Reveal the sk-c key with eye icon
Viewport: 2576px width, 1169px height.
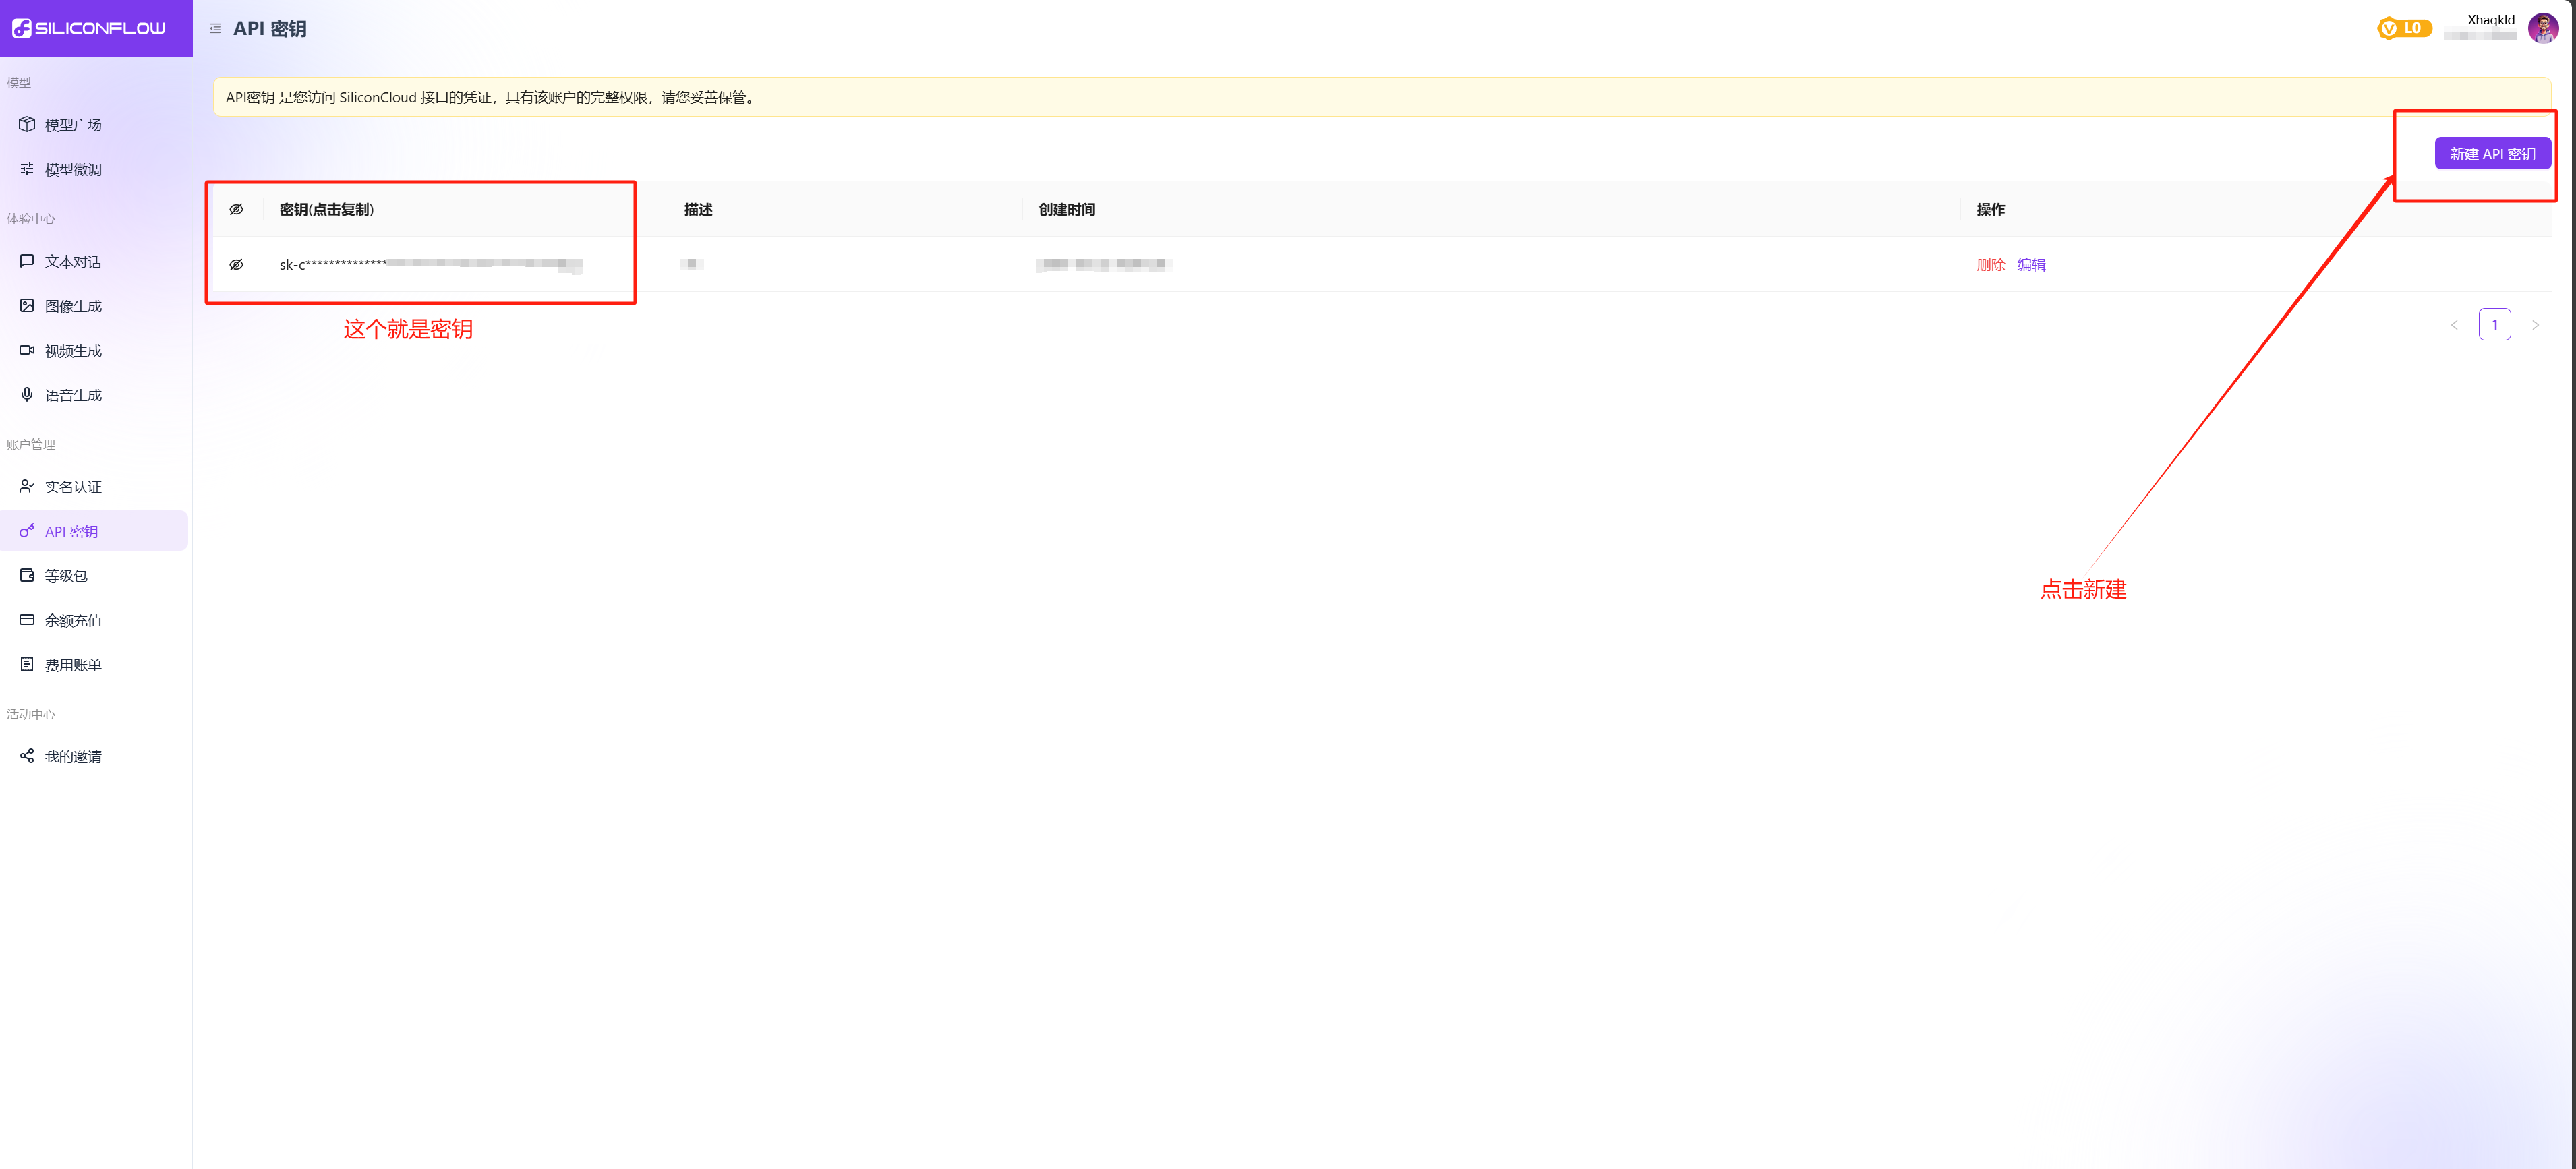236,264
